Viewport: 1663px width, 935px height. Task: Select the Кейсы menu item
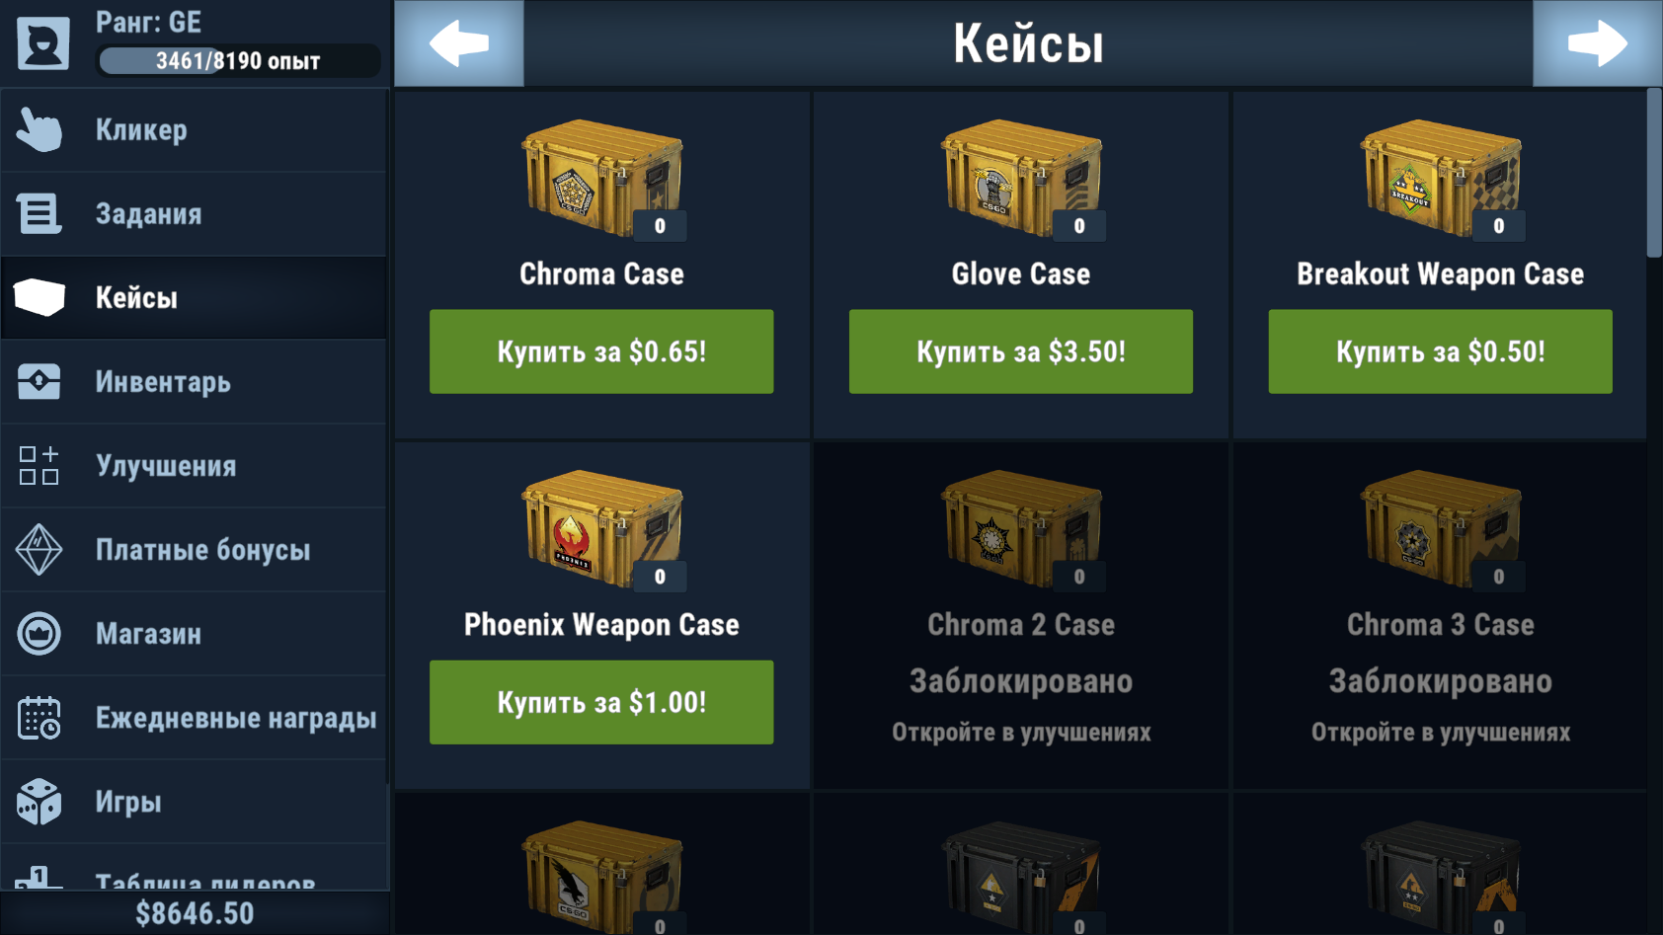point(195,298)
